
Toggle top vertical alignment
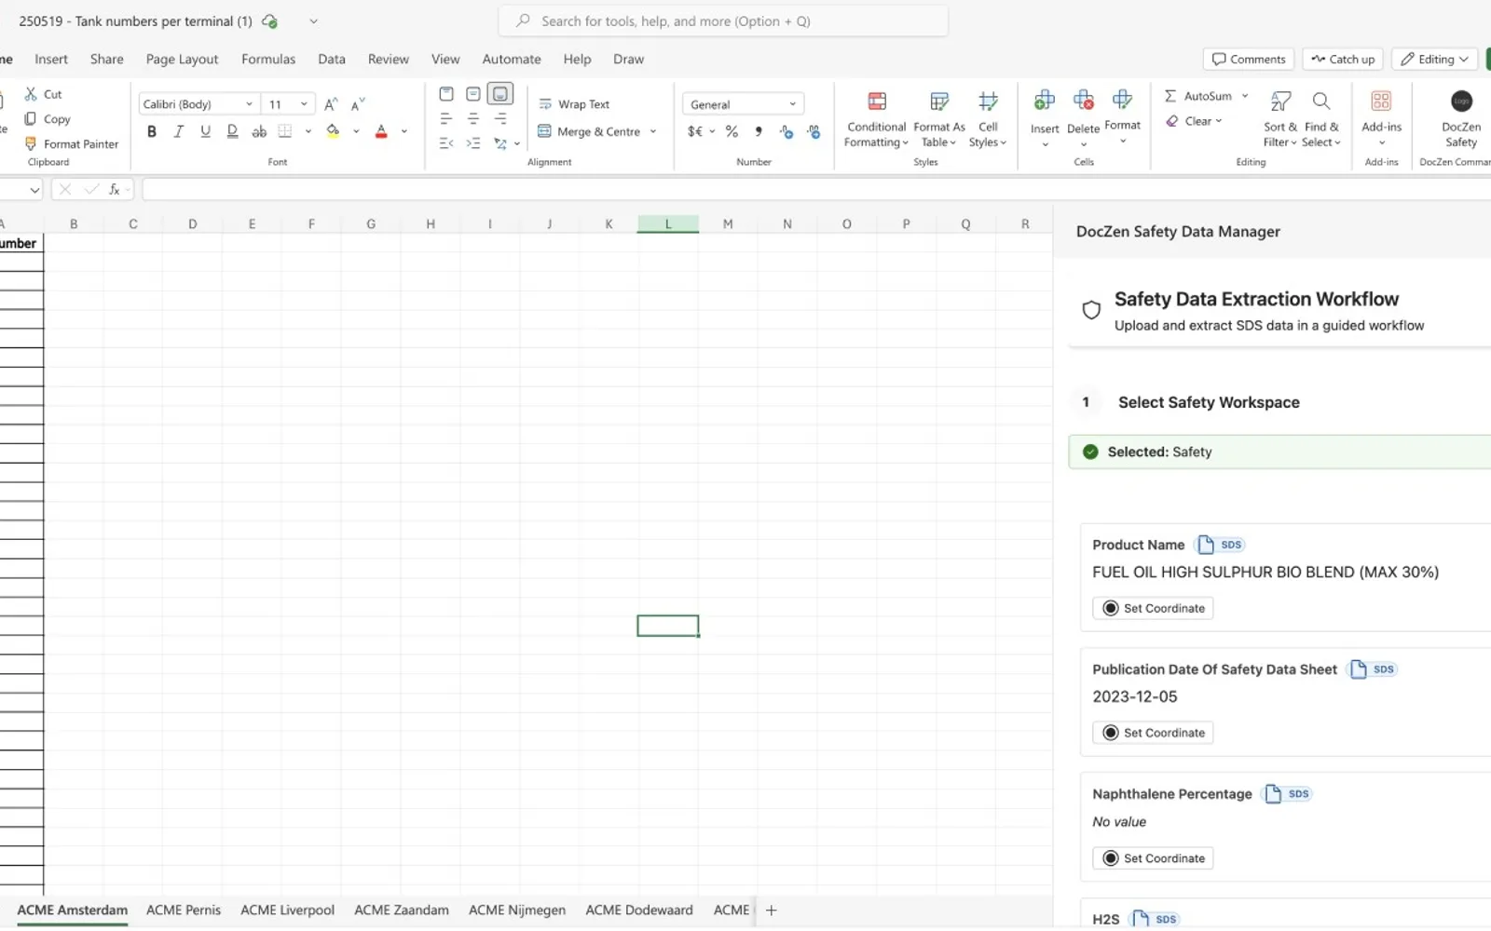pos(446,94)
